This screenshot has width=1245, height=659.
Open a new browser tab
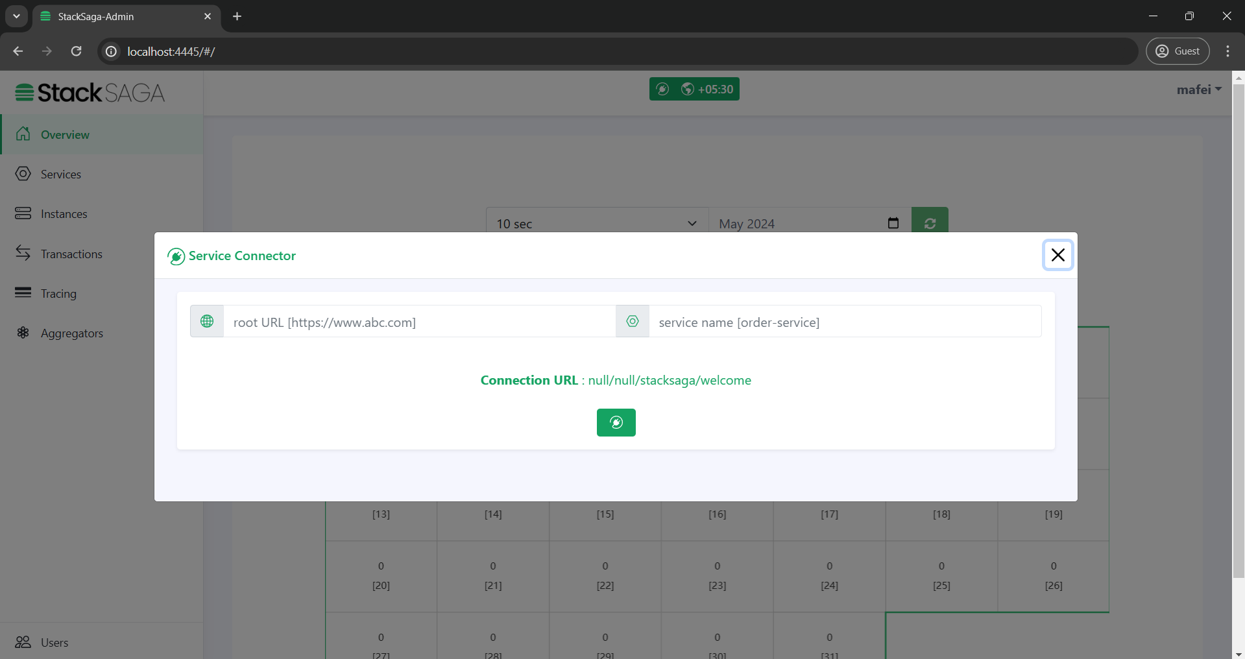(237, 16)
